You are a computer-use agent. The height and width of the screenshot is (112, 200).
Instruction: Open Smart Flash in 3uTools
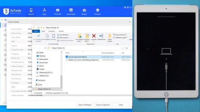click(71, 12)
